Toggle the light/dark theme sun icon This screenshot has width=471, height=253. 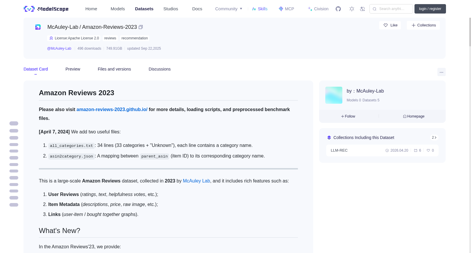point(352,9)
